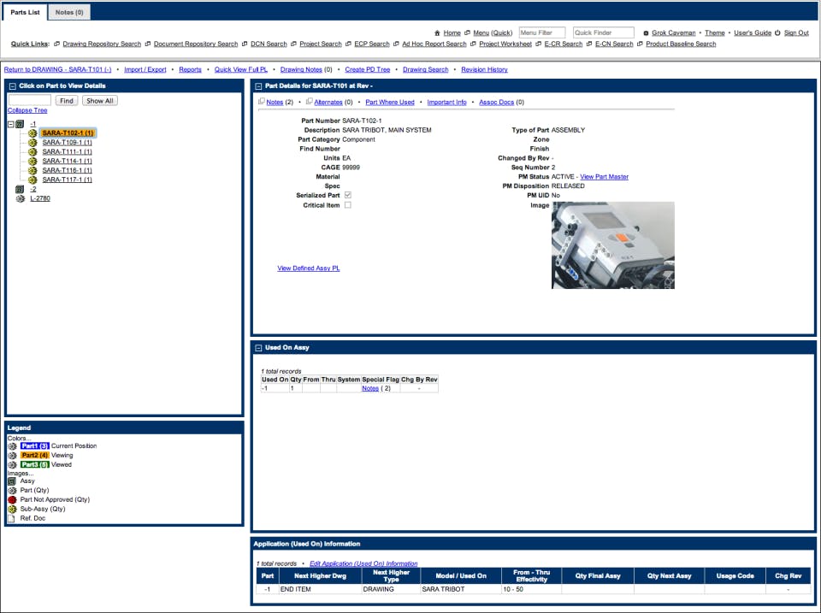Collapse the Used On Assy panel
The image size is (821, 613).
tap(258, 348)
